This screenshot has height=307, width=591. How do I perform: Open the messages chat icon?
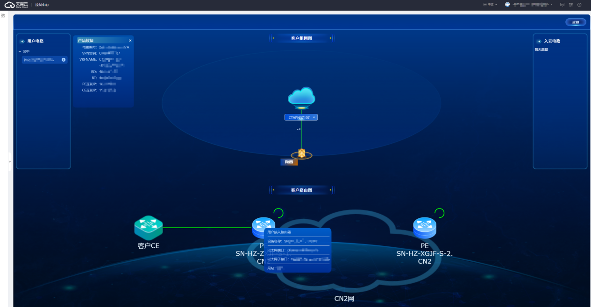[562, 5]
